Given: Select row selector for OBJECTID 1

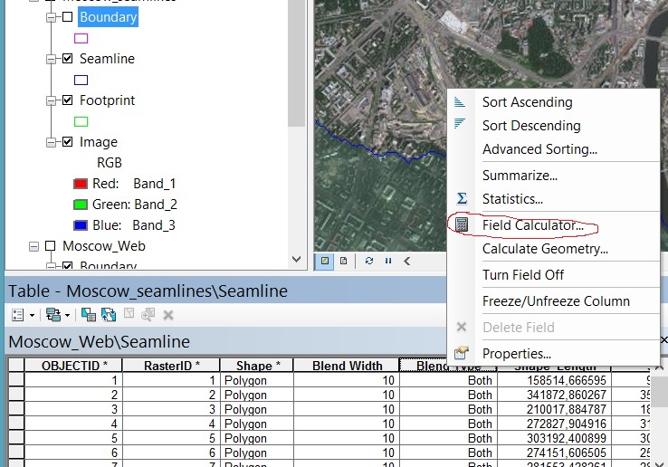Looking at the screenshot, I should [x=16, y=380].
